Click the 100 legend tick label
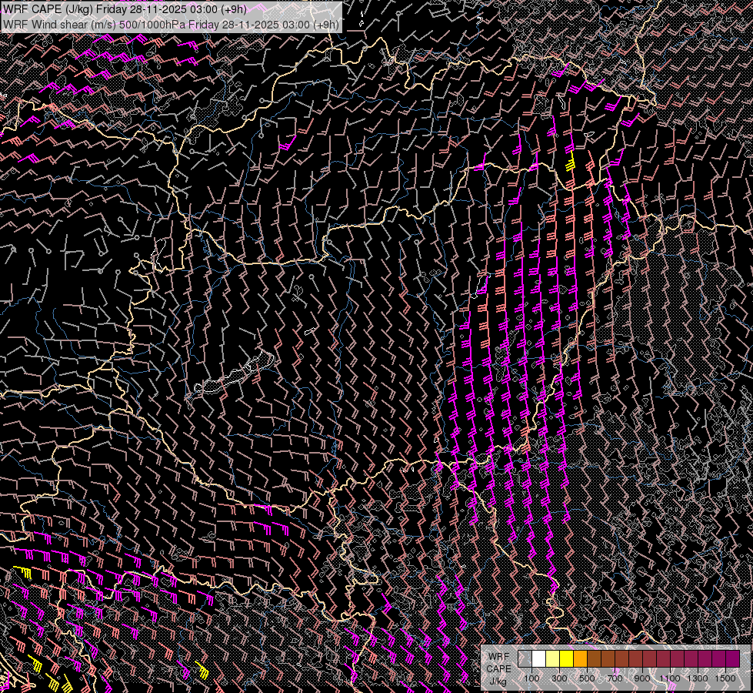 531,678
